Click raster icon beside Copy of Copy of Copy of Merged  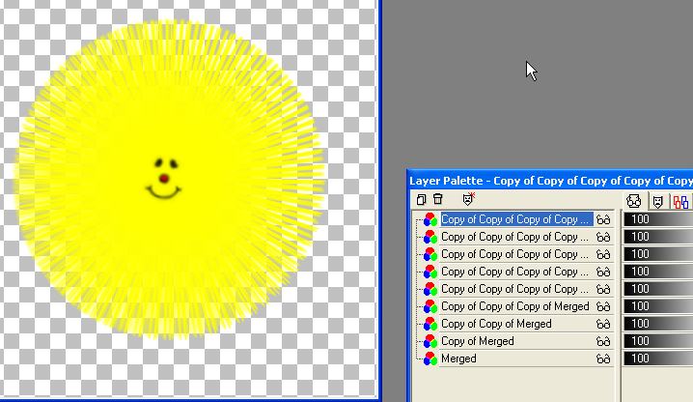430,306
